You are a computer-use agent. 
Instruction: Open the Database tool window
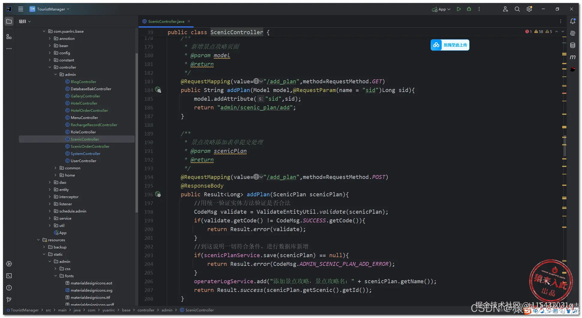click(573, 45)
